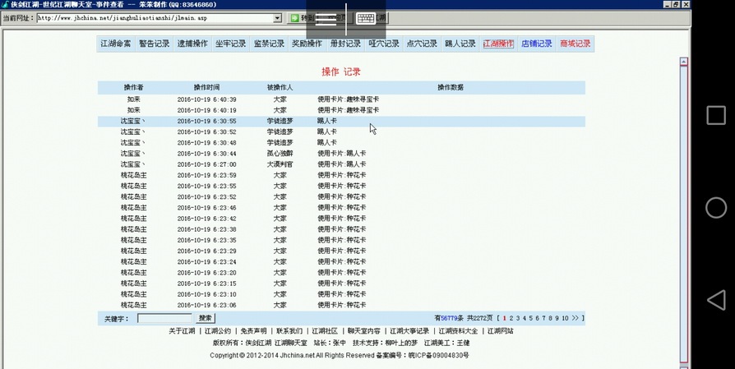Click the 56779 record count link
Viewport: 735px width, 369px height.
click(449, 318)
